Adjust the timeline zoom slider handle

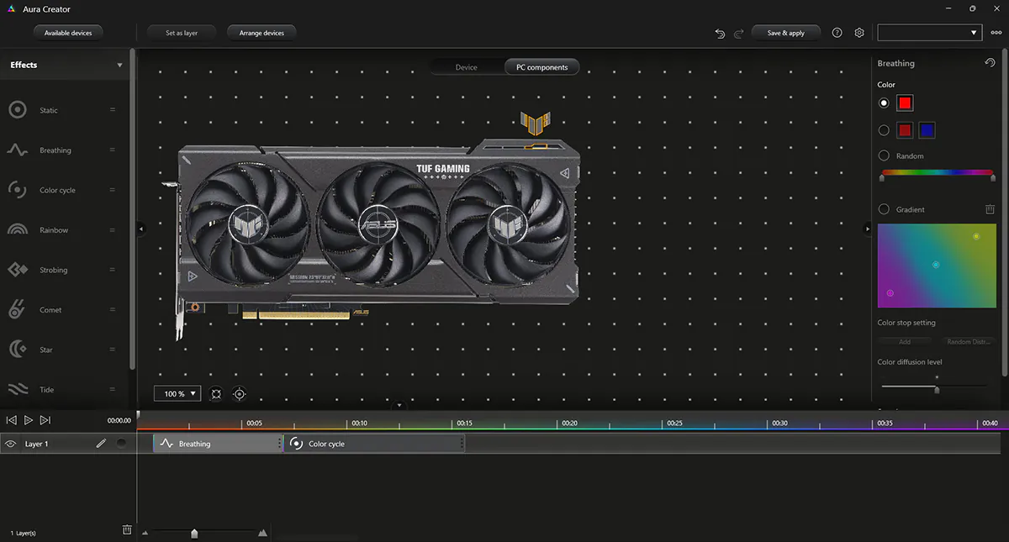coord(194,533)
